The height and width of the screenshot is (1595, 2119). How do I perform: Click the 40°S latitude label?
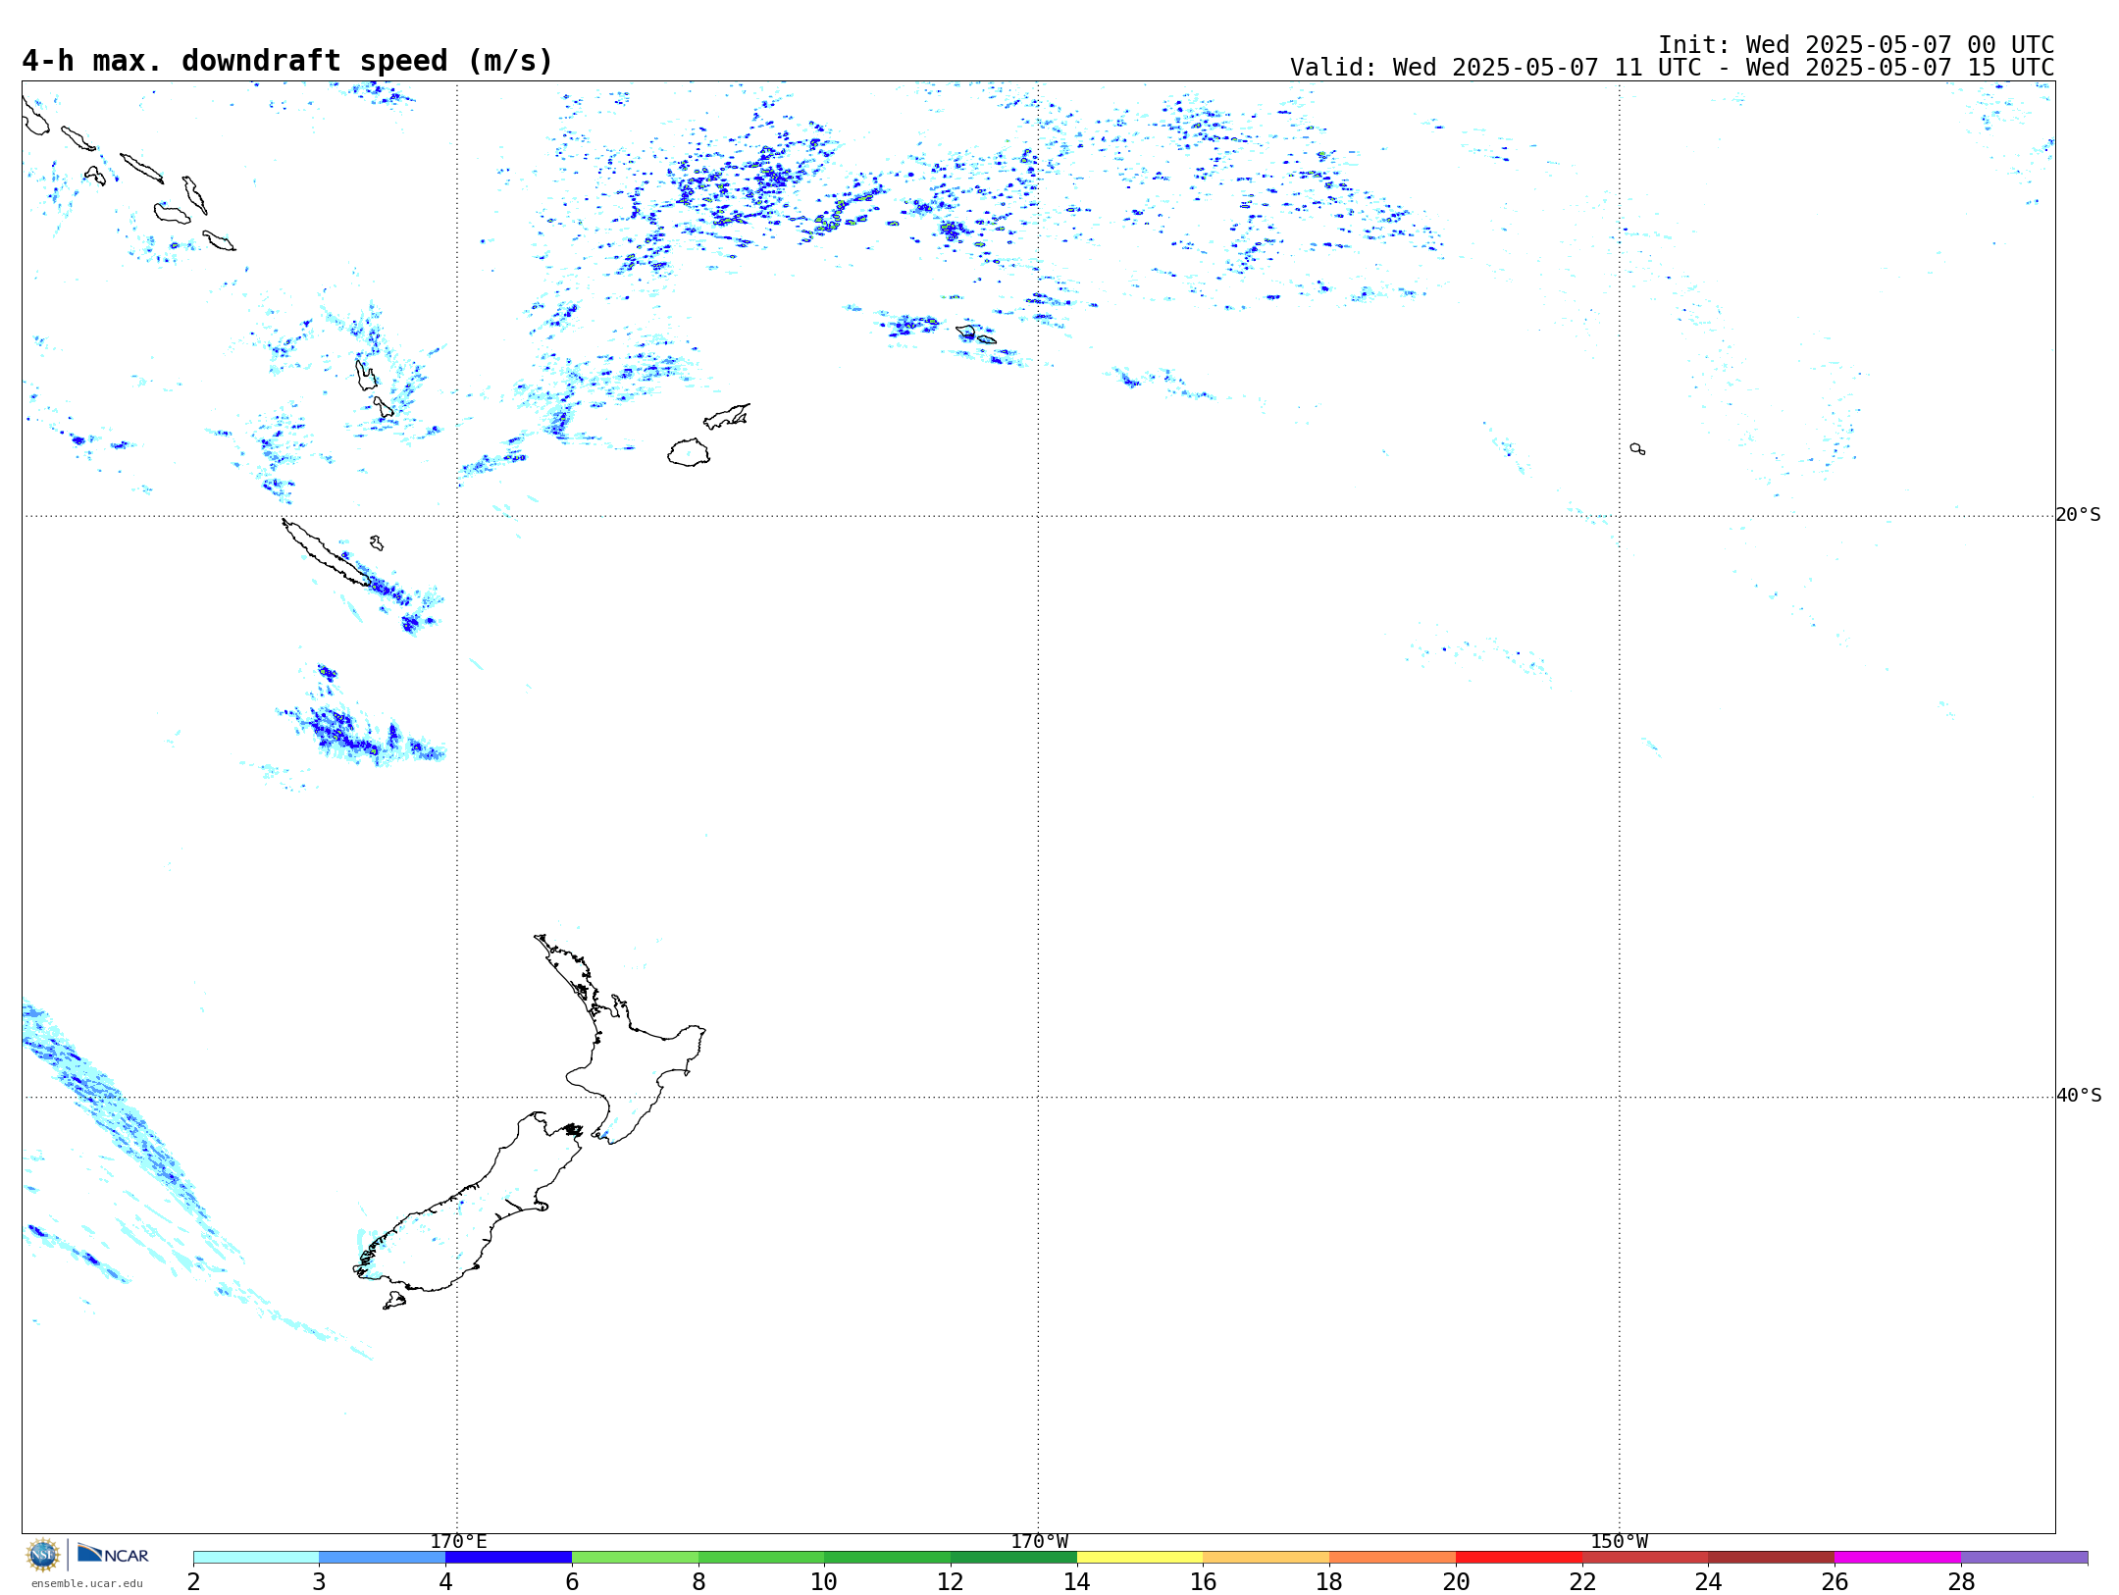tap(2079, 1096)
